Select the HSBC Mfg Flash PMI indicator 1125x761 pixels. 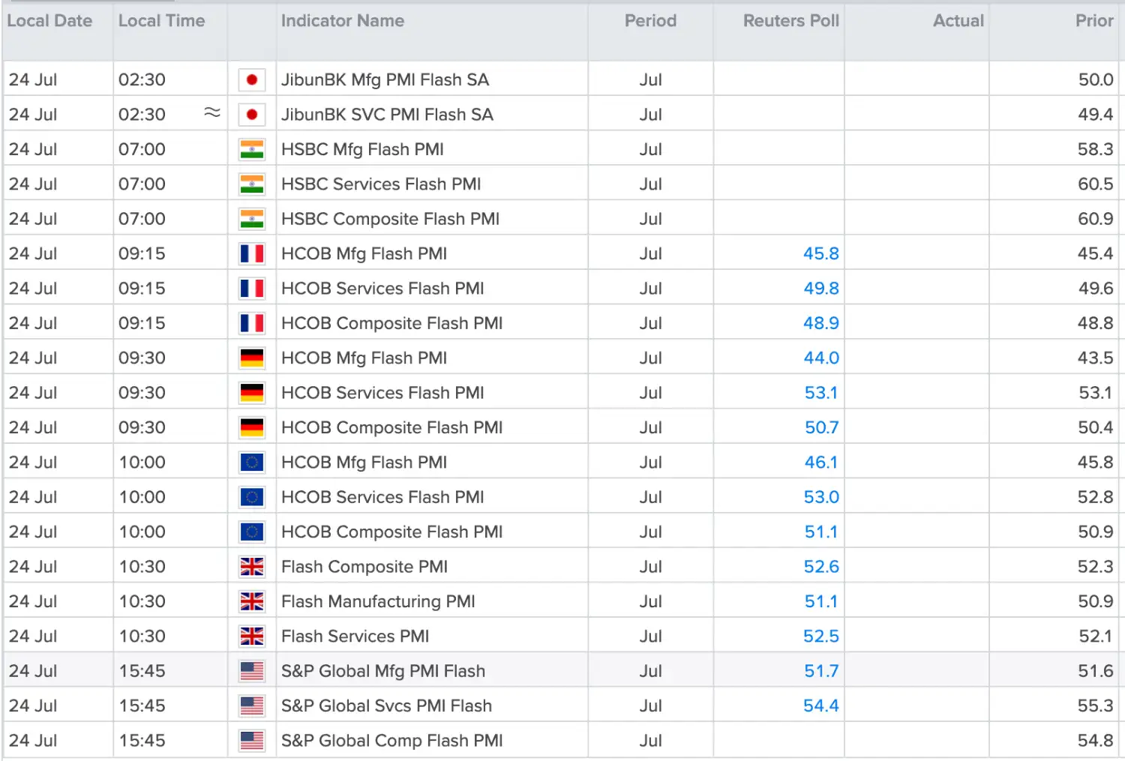coord(362,149)
